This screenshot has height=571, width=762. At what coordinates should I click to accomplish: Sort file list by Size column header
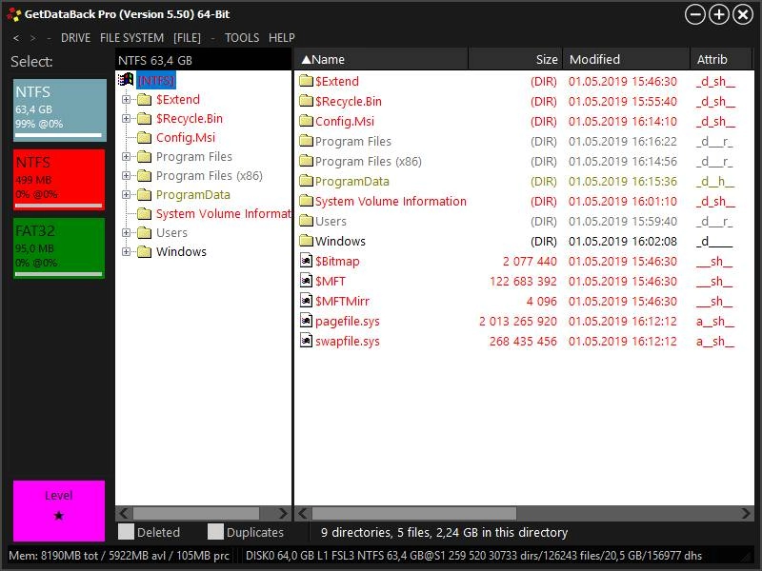(x=514, y=59)
